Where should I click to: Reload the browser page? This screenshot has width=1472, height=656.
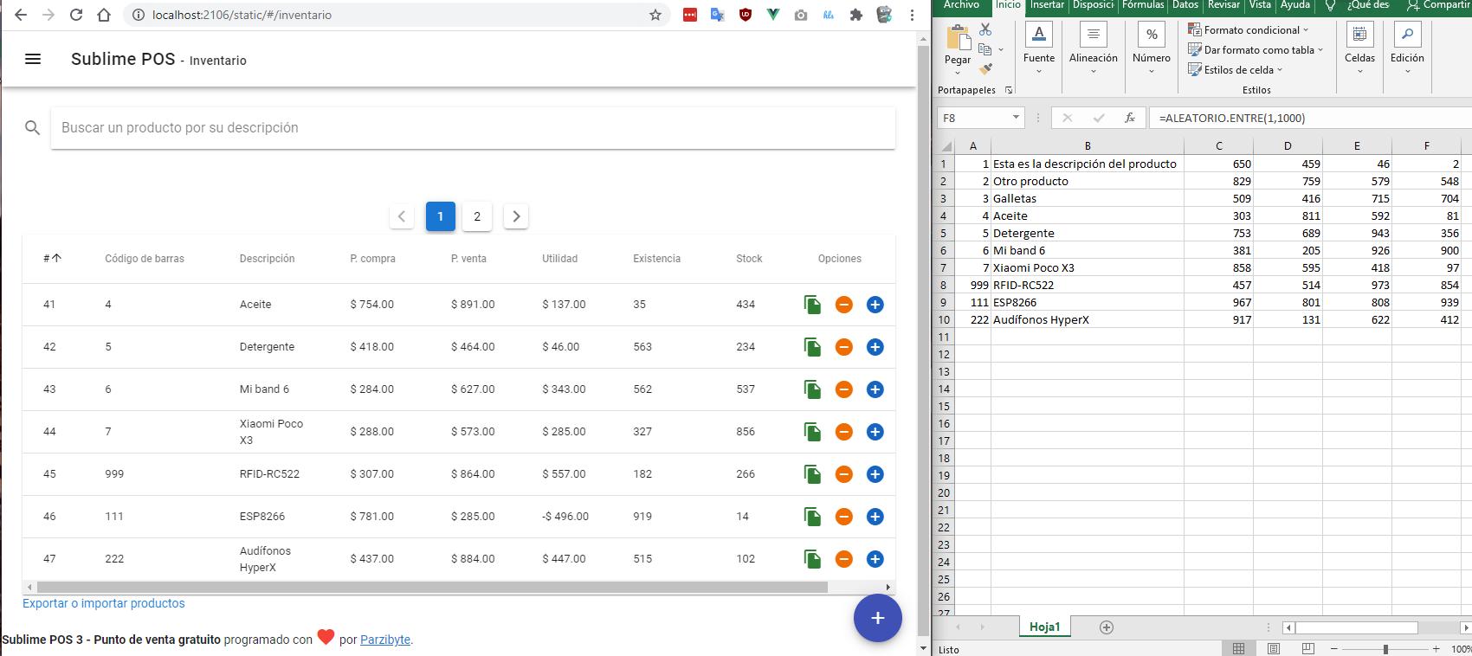[x=76, y=15]
